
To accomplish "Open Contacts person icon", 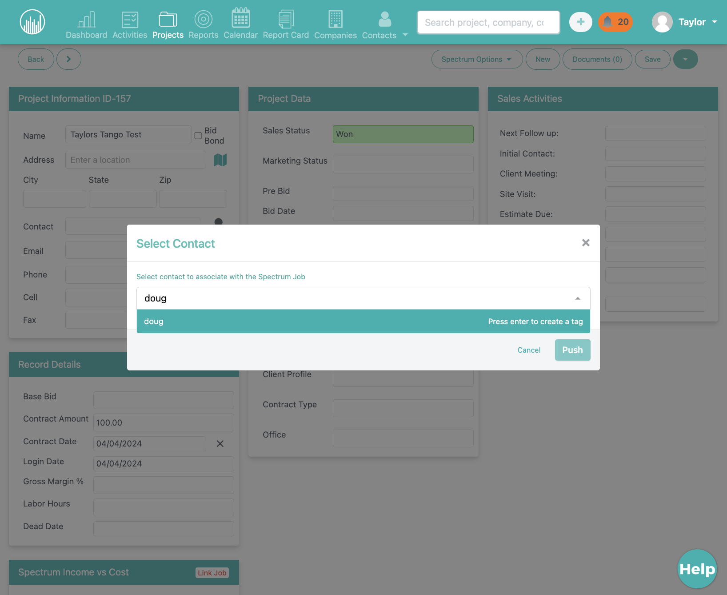I will [385, 19].
